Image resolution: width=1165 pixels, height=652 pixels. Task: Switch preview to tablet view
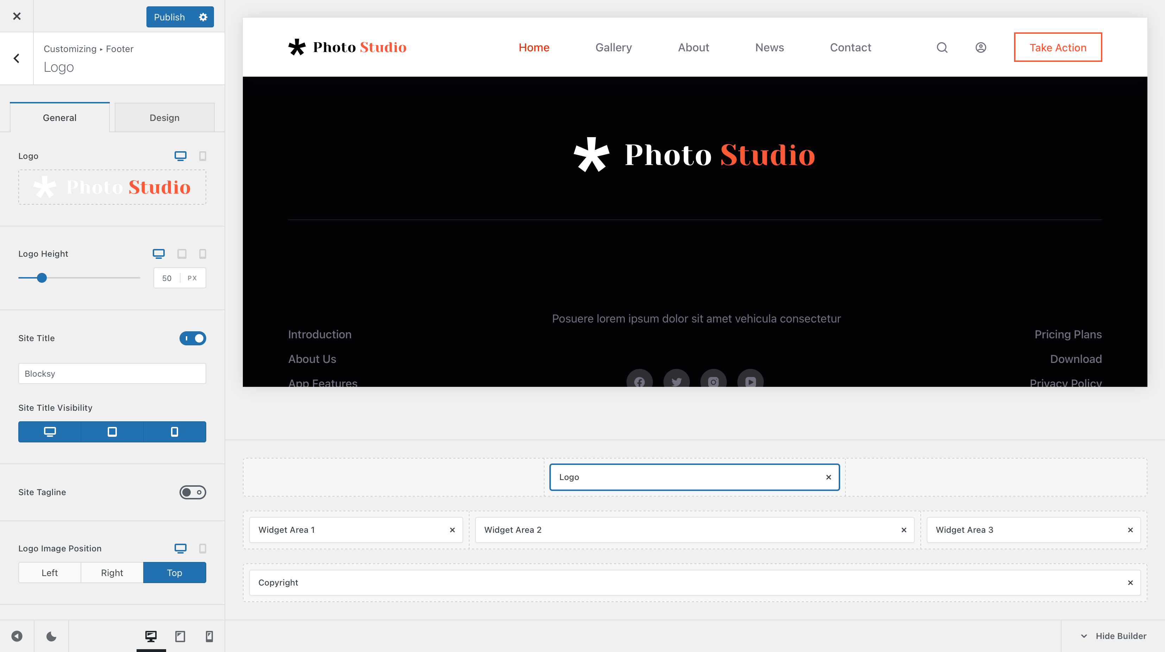coord(180,636)
